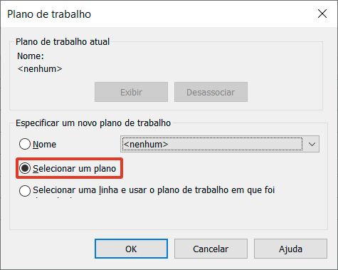
Task: Click the Plano de trabalho atual group heading
Action: click(63, 42)
